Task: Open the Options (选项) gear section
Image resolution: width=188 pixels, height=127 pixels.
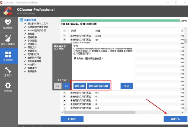Action: click(x=8, y=87)
